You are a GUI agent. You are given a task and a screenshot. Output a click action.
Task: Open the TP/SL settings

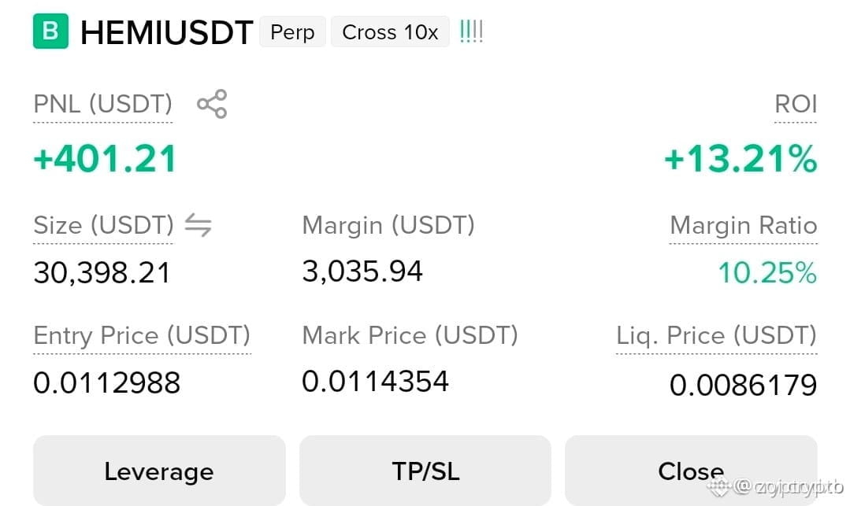(x=425, y=471)
